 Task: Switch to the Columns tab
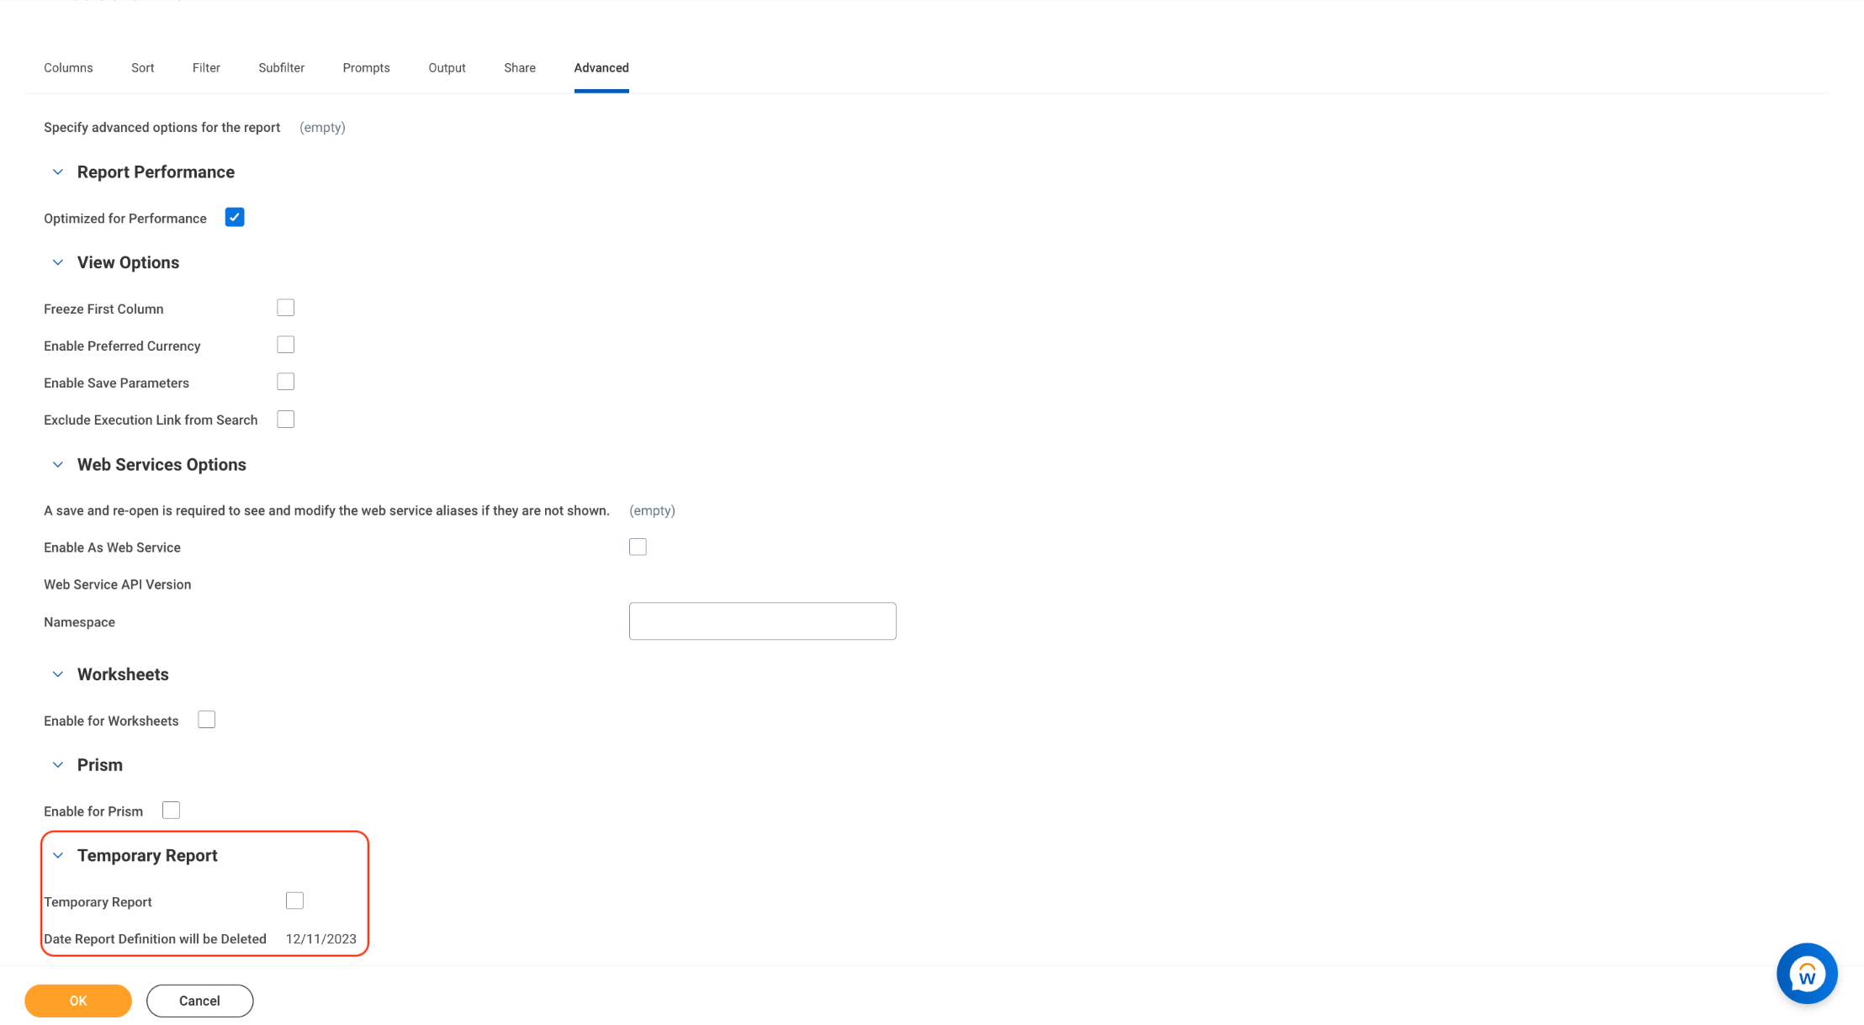68,68
